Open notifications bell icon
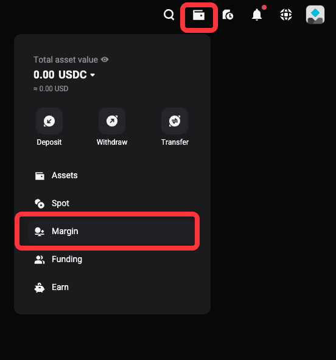The width and height of the screenshot is (336, 360). 257,15
